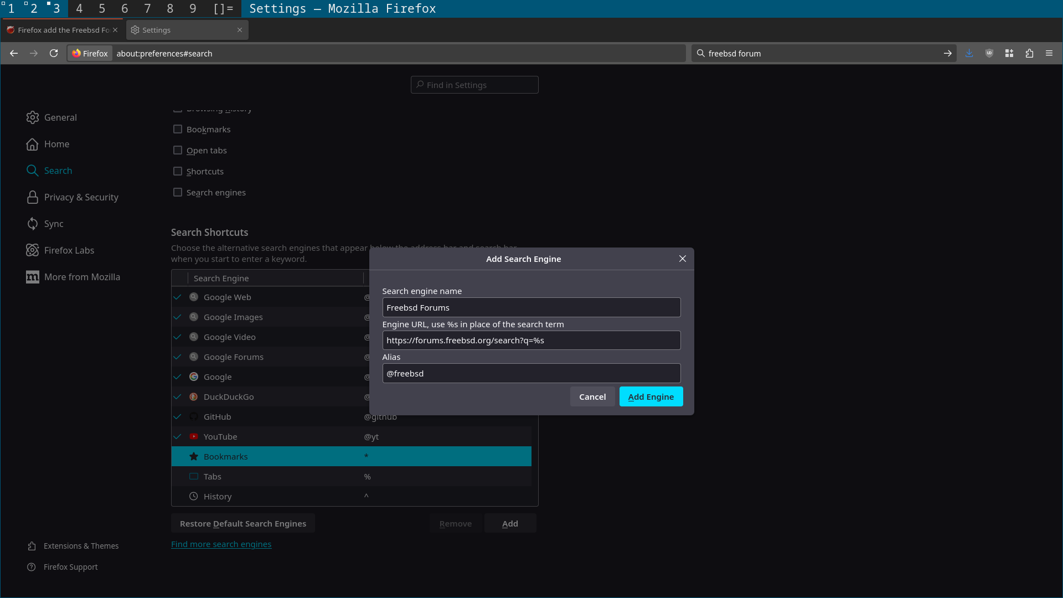Click the go arrow in search bar
This screenshot has height=598, width=1063.
[x=947, y=53]
